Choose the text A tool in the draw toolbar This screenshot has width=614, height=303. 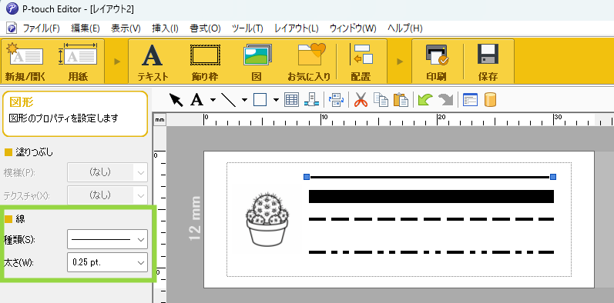pos(197,100)
